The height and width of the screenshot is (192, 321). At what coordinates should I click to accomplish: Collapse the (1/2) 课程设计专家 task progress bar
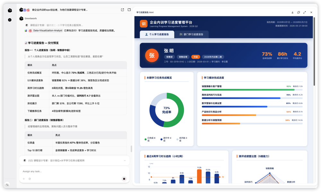coord(125,161)
